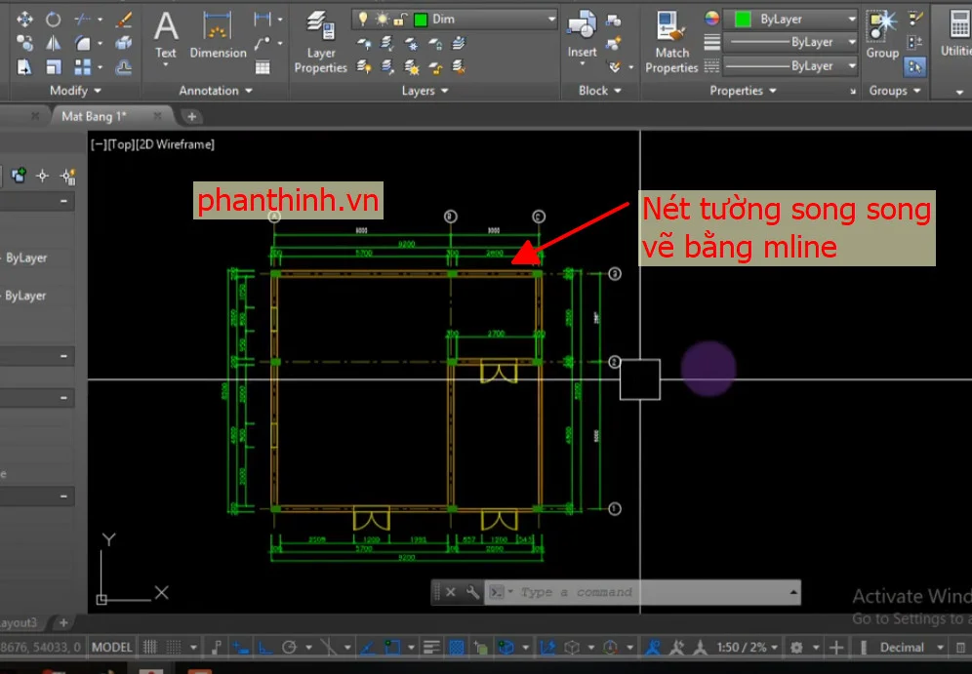
Task: Toggle transparency display in status bar
Action: 457,648
